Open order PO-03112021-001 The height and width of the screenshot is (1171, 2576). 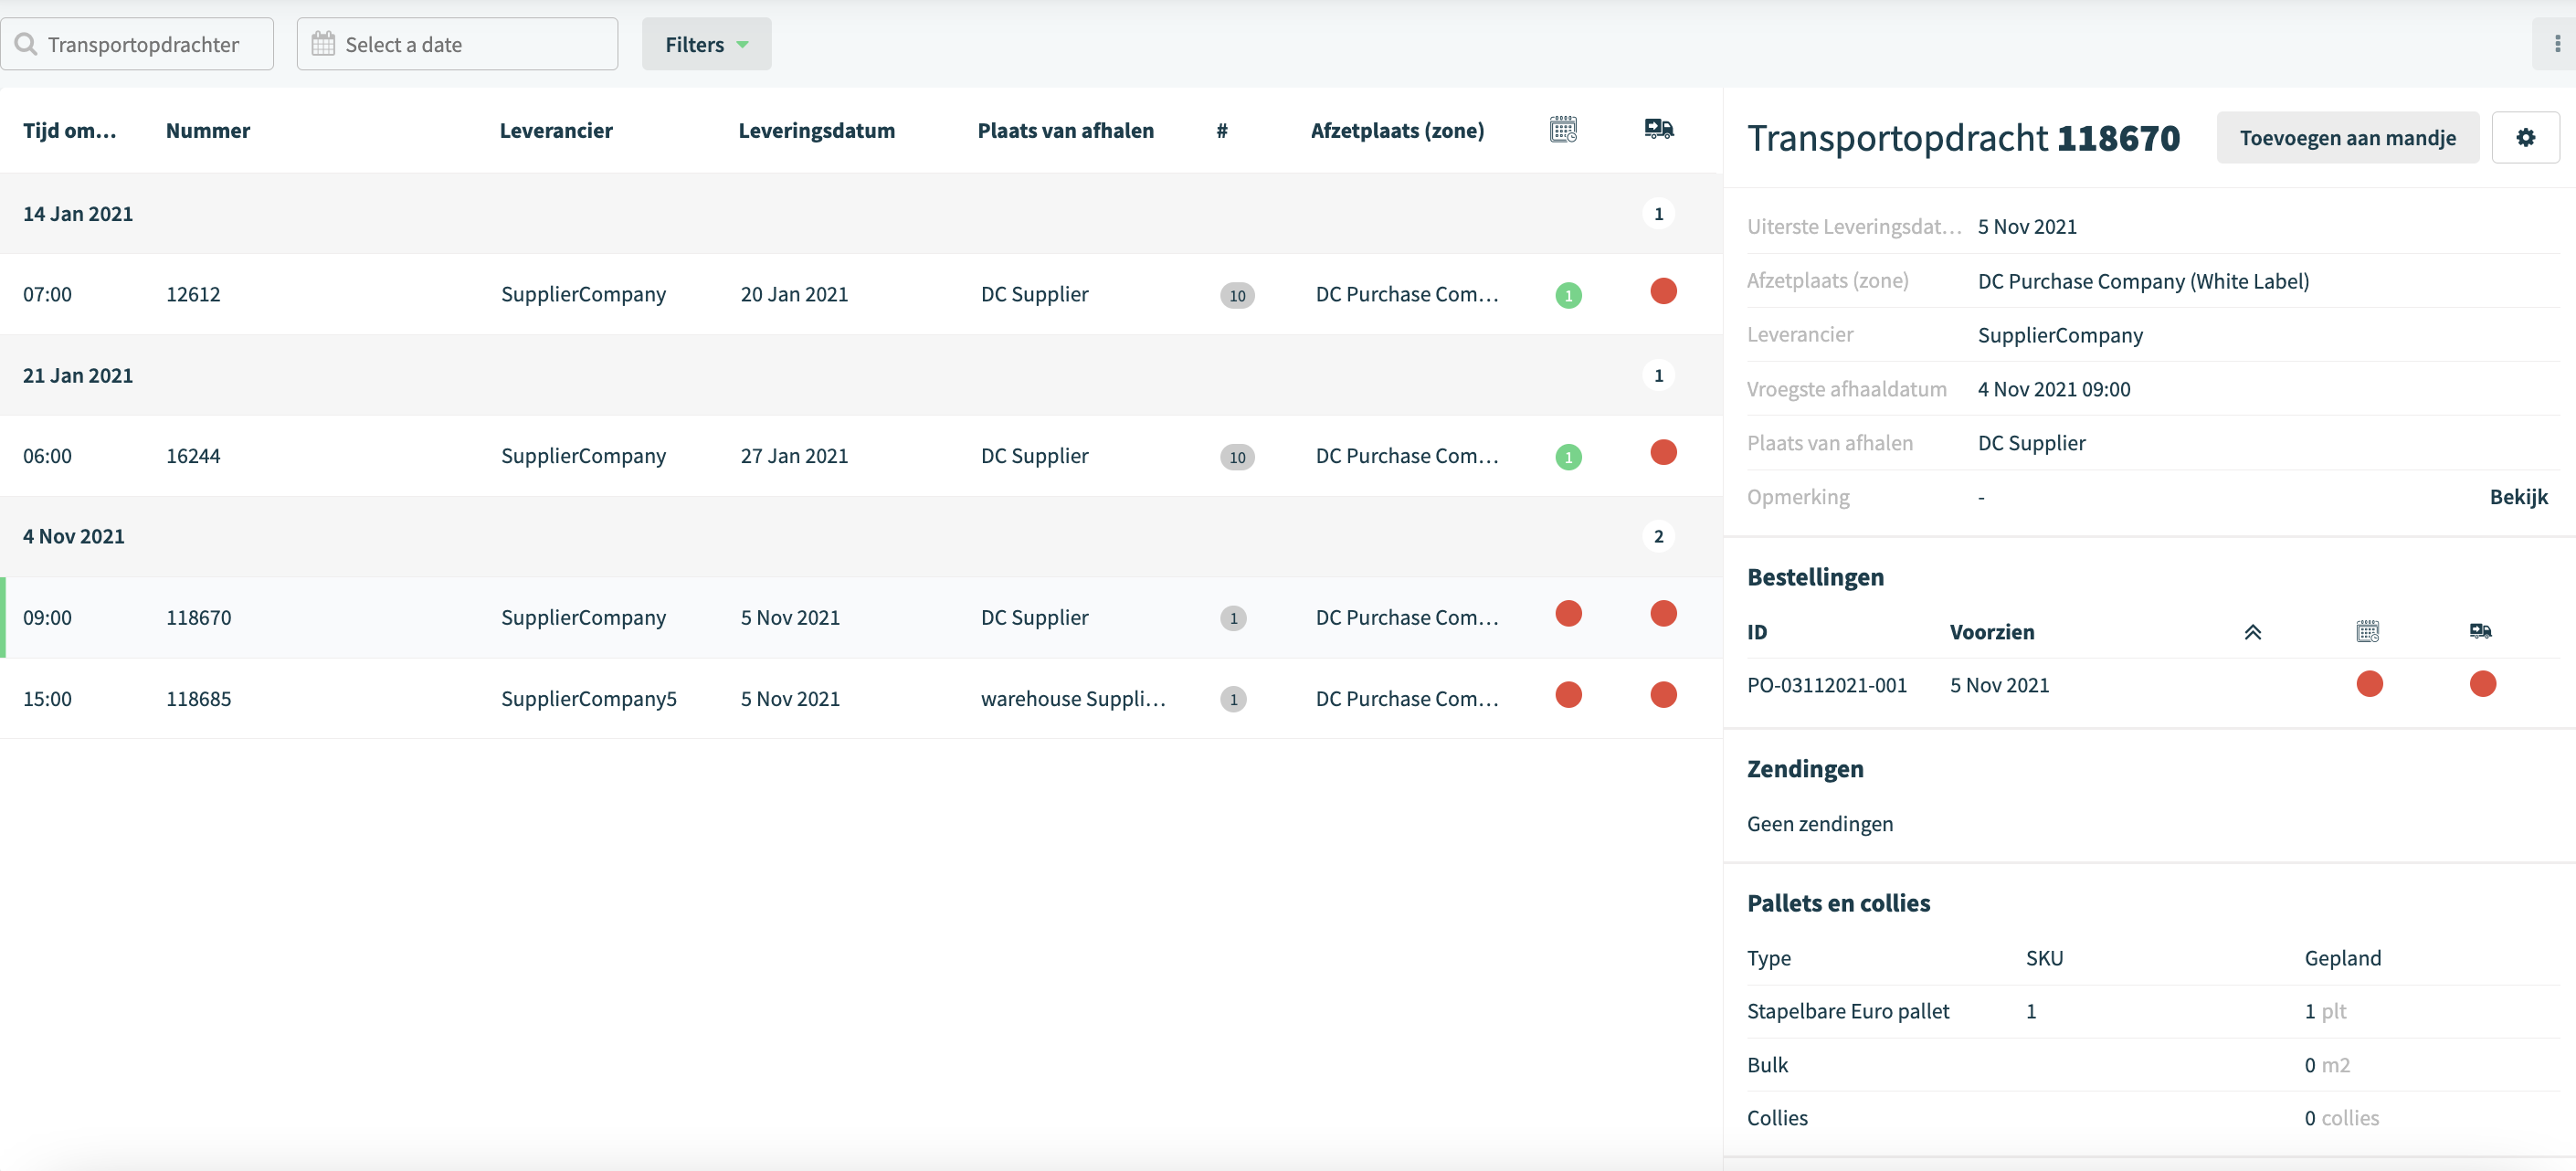(x=1826, y=685)
